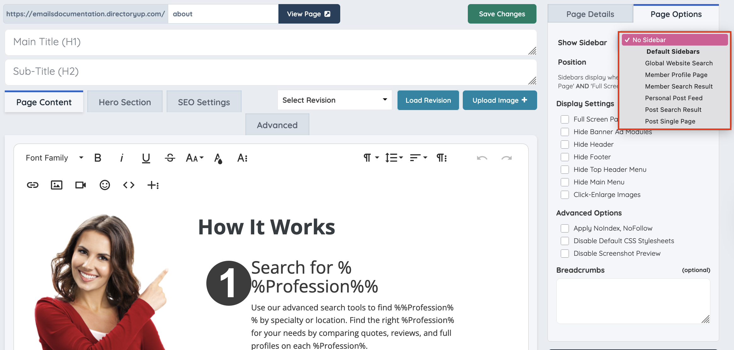Image resolution: width=734 pixels, height=350 pixels.
Task: Open the text color droplet tool
Action: [218, 158]
